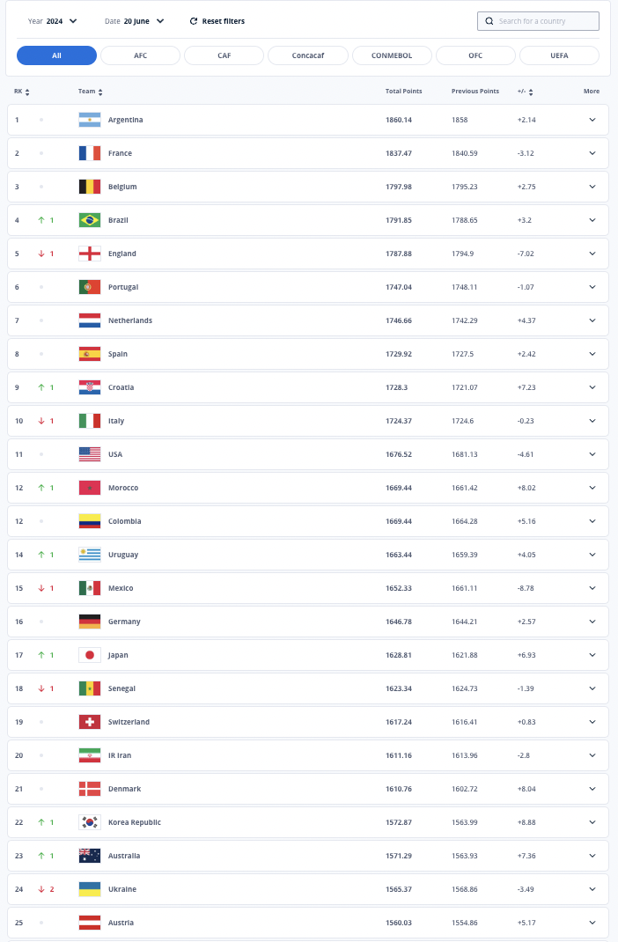Sort by Team column arrows

point(100,92)
